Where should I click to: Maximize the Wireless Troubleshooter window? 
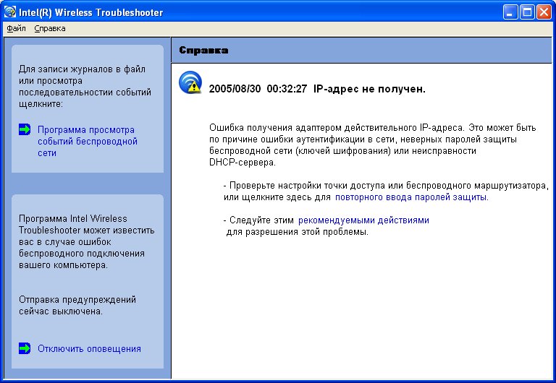point(527,12)
